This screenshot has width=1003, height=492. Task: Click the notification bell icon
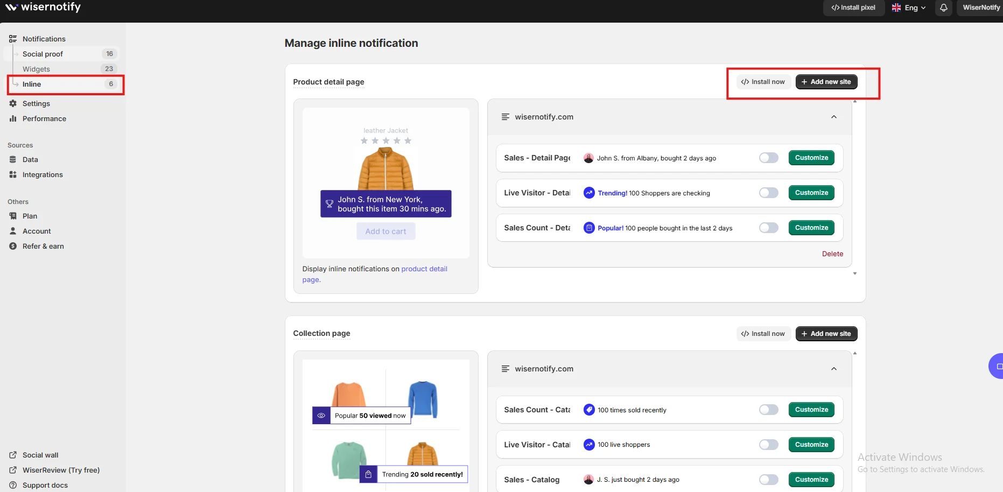pos(943,8)
